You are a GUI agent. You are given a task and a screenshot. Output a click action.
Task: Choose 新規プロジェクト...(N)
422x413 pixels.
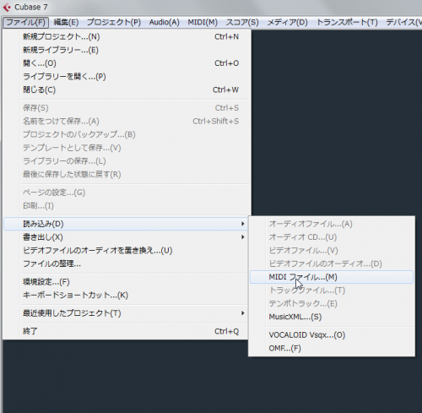127,36
